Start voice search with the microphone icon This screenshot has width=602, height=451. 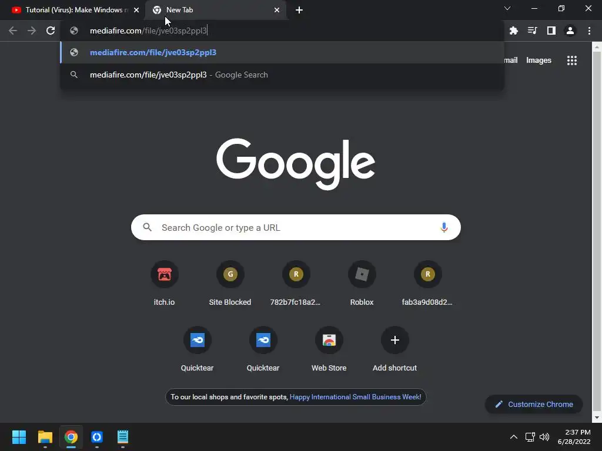(444, 227)
